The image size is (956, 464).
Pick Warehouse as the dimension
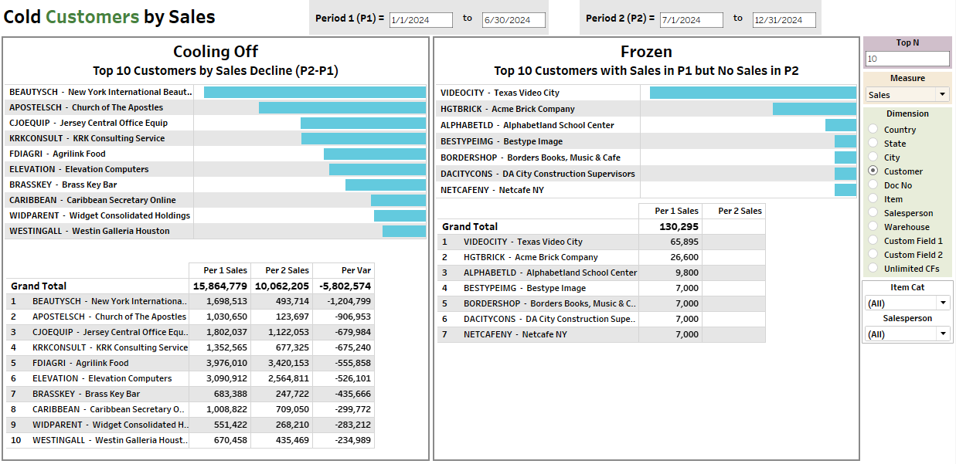pyautogui.click(x=873, y=227)
